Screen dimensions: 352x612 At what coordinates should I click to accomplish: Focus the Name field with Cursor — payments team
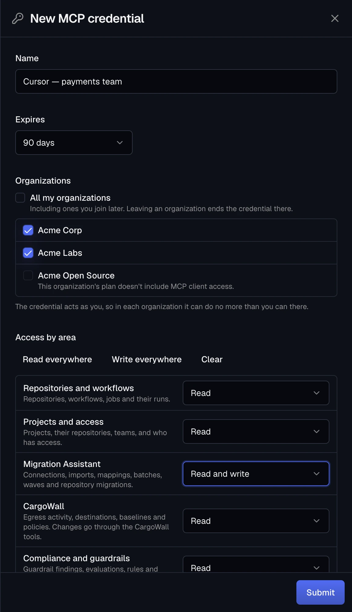click(x=176, y=81)
